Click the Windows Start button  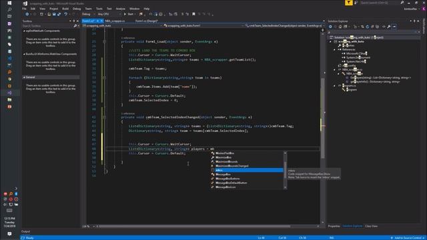9,3
